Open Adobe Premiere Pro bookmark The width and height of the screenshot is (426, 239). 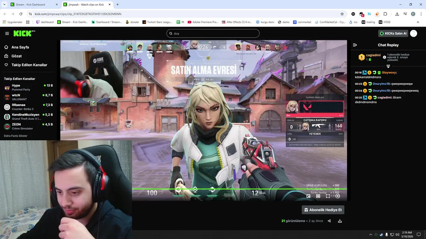click(x=203, y=22)
